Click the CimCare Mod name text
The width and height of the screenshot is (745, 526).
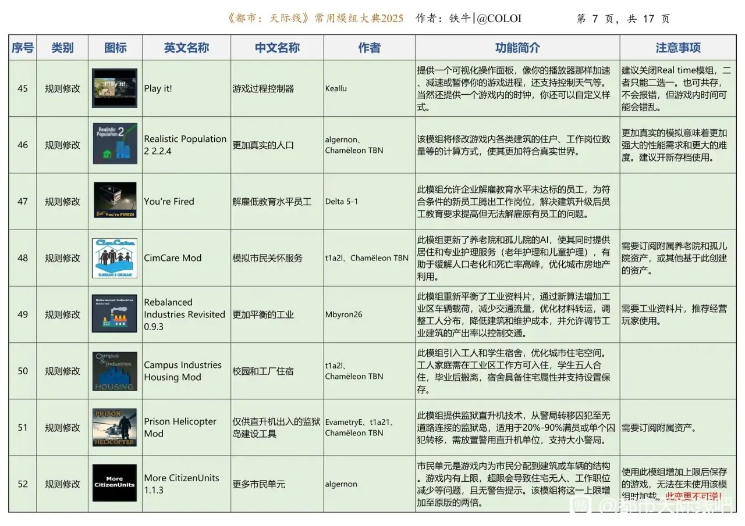(173, 258)
